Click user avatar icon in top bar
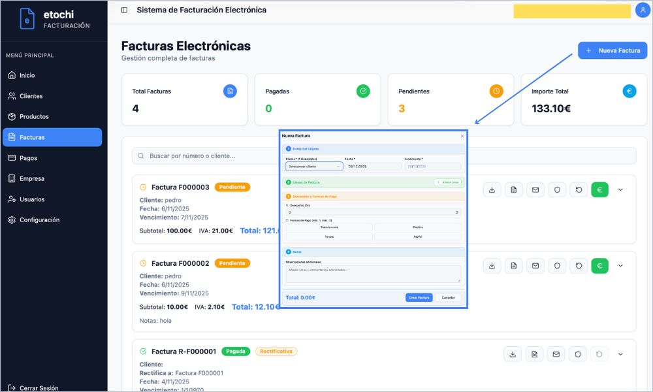The height and width of the screenshot is (392, 653). 642,10
